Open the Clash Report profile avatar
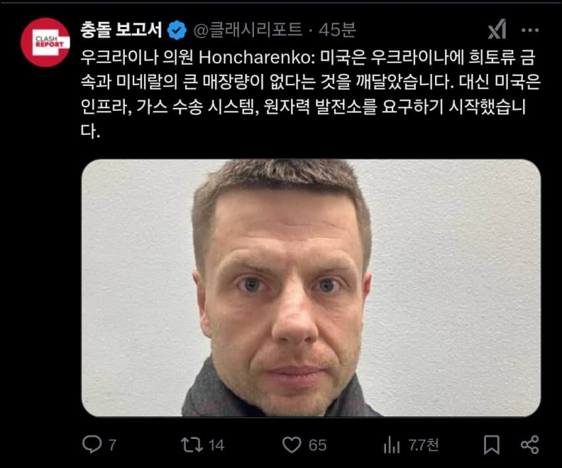This screenshot has height=468, width=562. [x=45, y=42]
